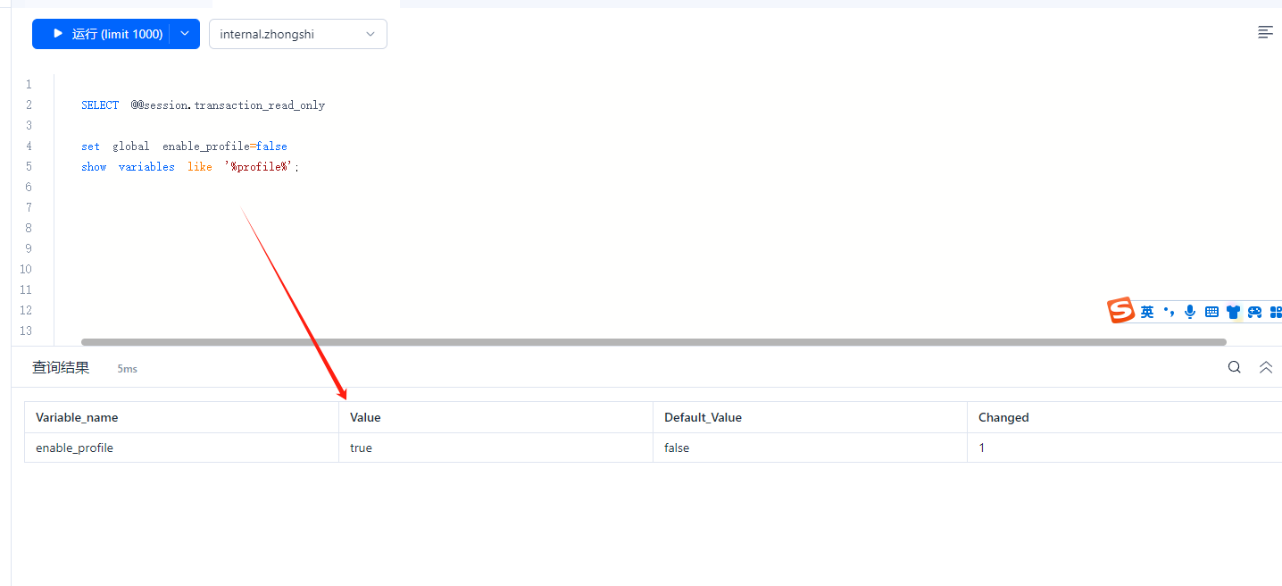1282x586 pixels.
Task: Open the internal.zhongshi database selector
Action: coord(297,35)
